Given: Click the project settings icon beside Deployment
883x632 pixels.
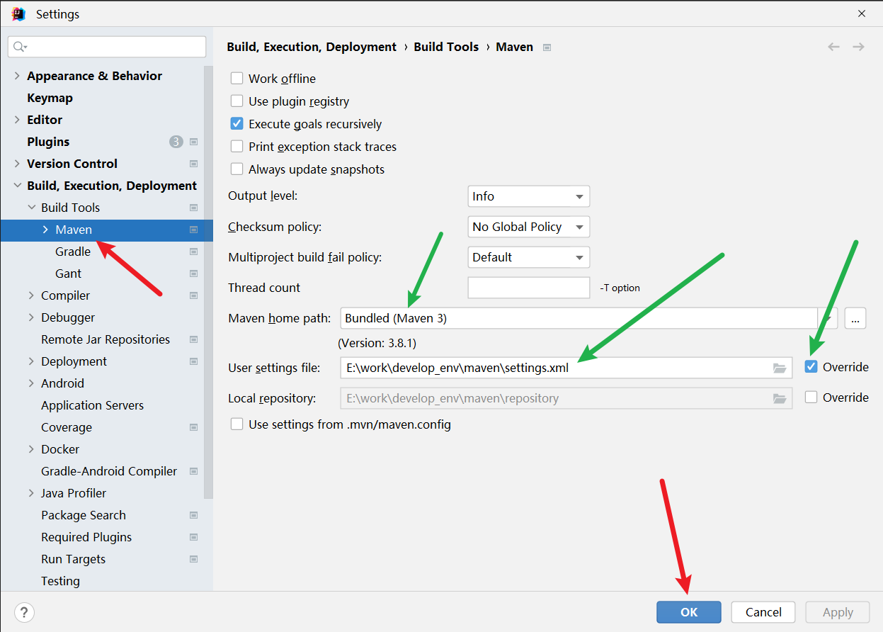Looking at the screenshot, I should 193,361.
